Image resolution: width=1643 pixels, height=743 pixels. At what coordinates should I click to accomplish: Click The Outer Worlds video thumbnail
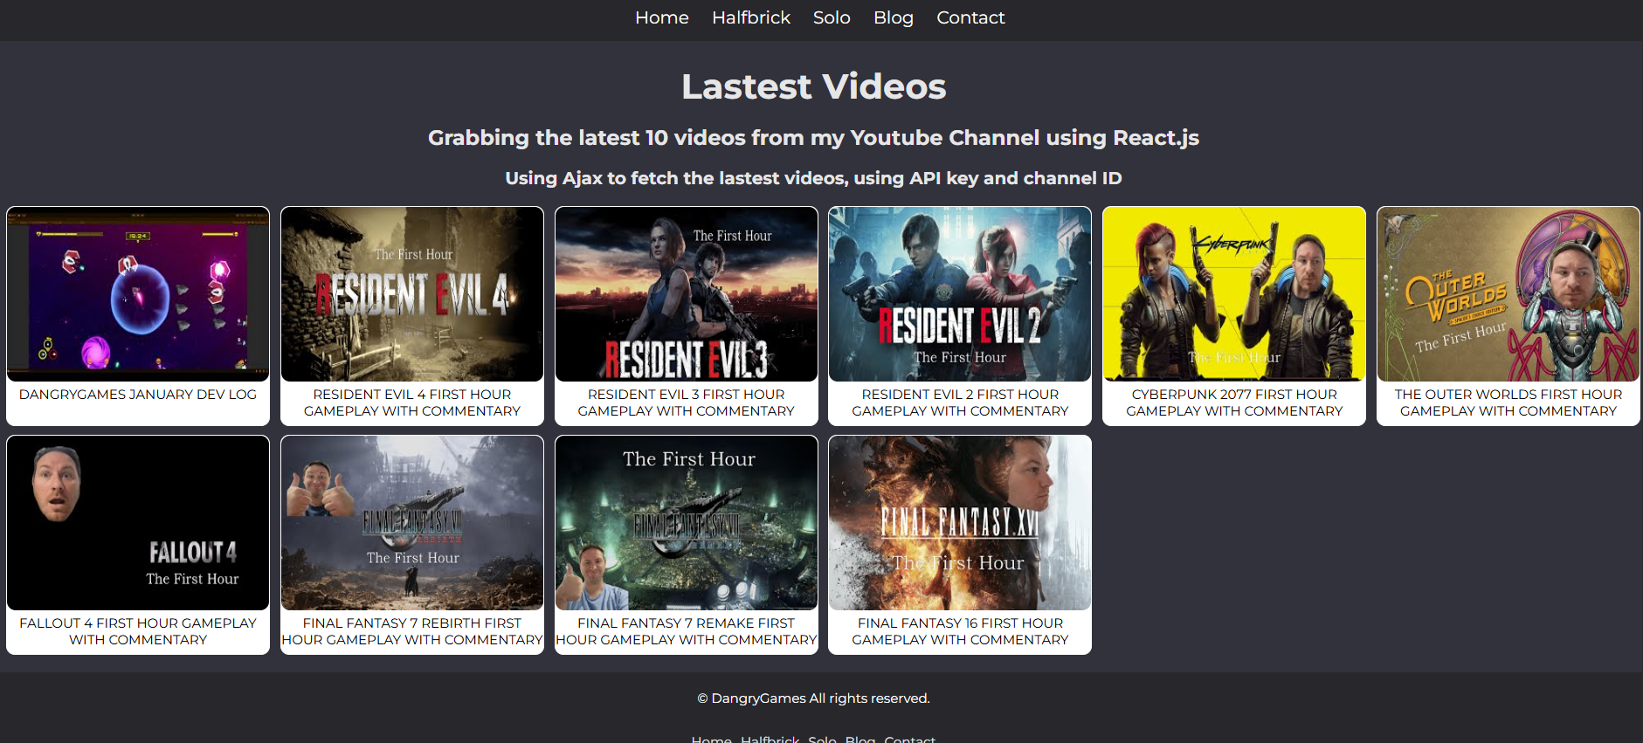[x=1508, y=294]
